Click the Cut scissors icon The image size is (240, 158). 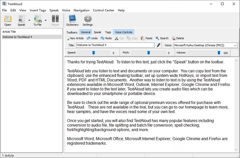click(x=117, y=38)
